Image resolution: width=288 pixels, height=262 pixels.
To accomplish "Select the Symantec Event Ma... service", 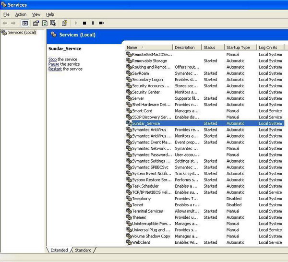I will pyautogui.click(x=152, y=142).
